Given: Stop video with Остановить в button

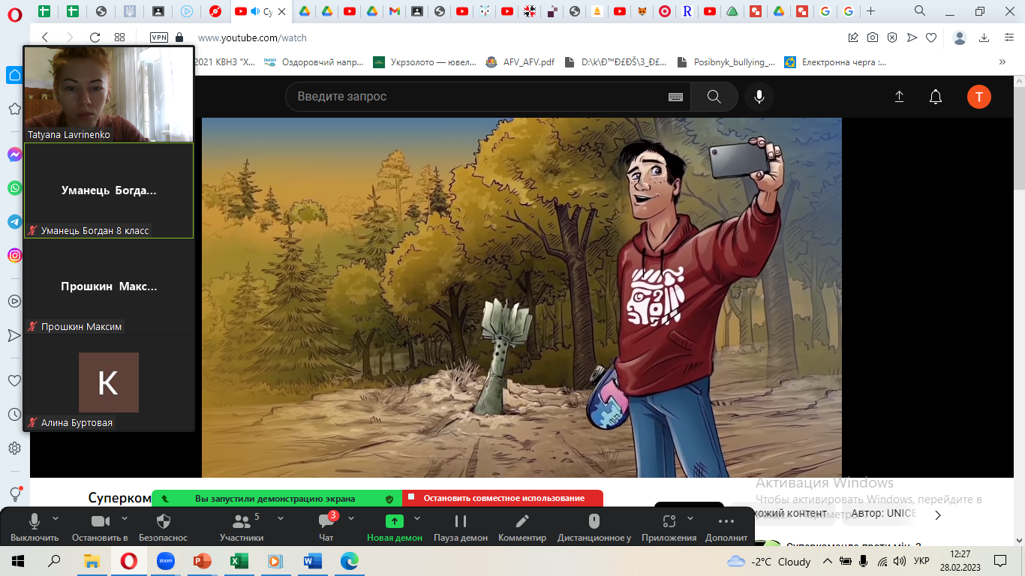Looking at the screenshot, I should click(x=100, y=527).
